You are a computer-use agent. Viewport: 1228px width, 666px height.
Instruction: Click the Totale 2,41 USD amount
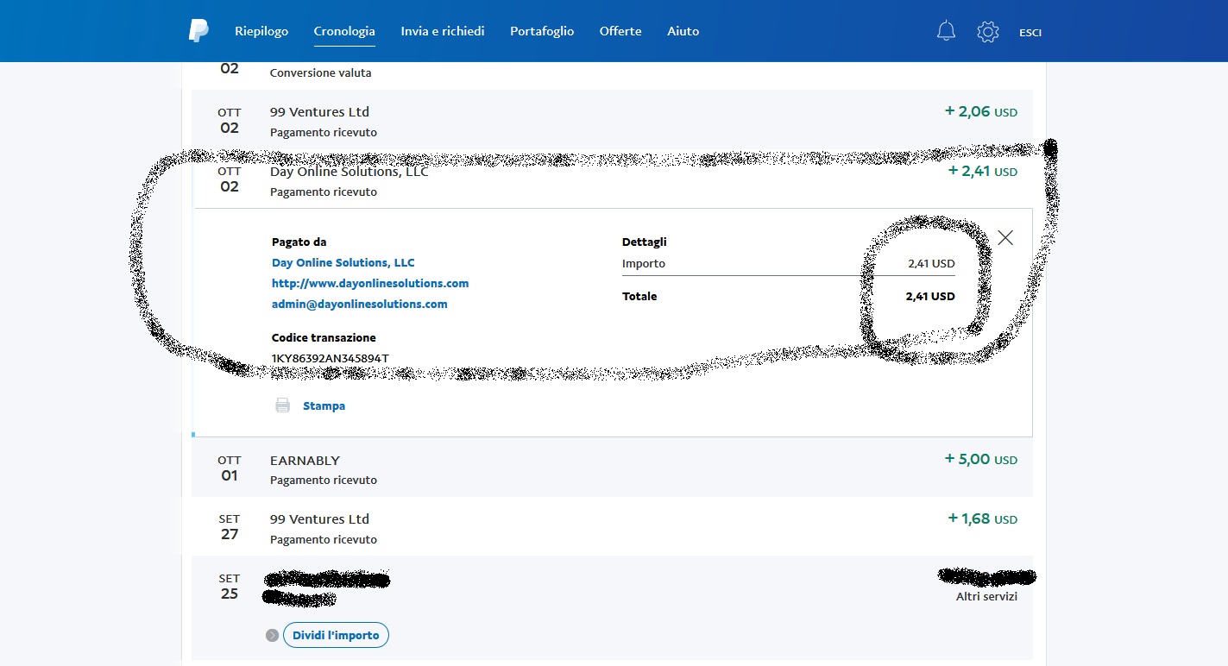click(930, 296)
